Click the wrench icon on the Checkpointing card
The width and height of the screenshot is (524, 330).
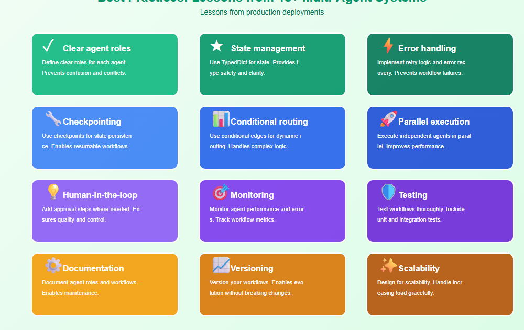coord(53,119)
